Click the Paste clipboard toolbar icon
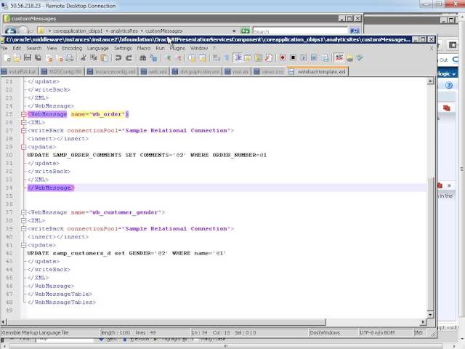 104,58
